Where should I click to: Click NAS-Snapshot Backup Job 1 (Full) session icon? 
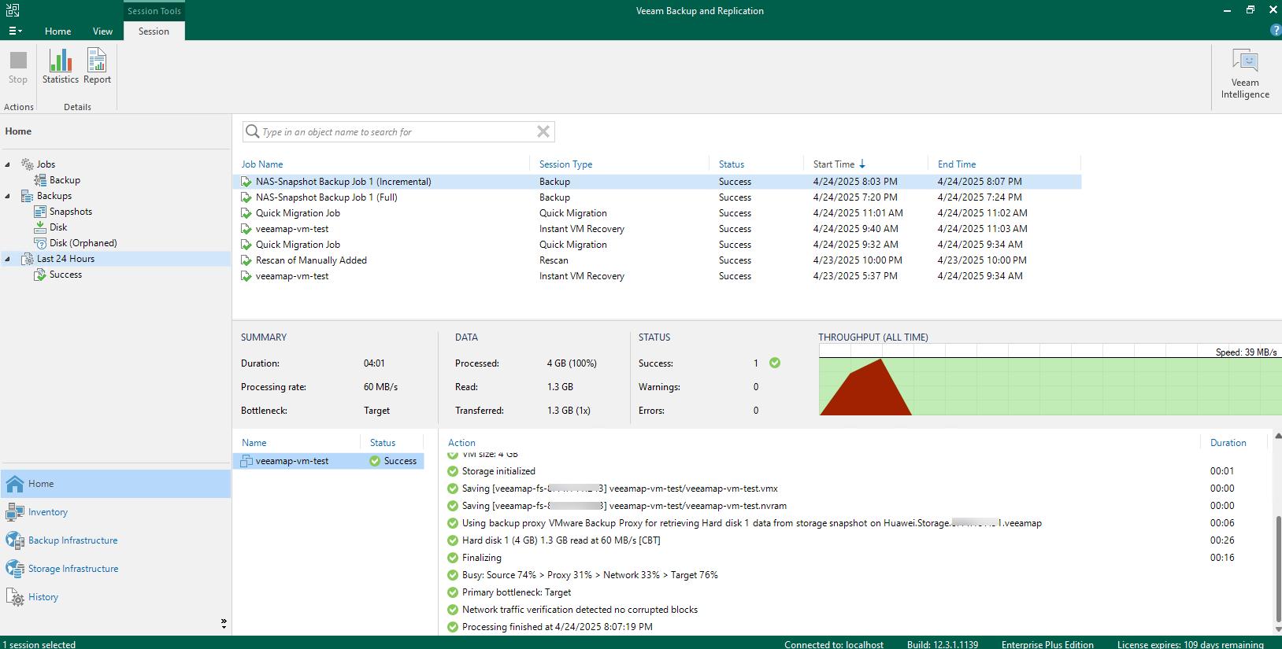click(x=246, y=197)
